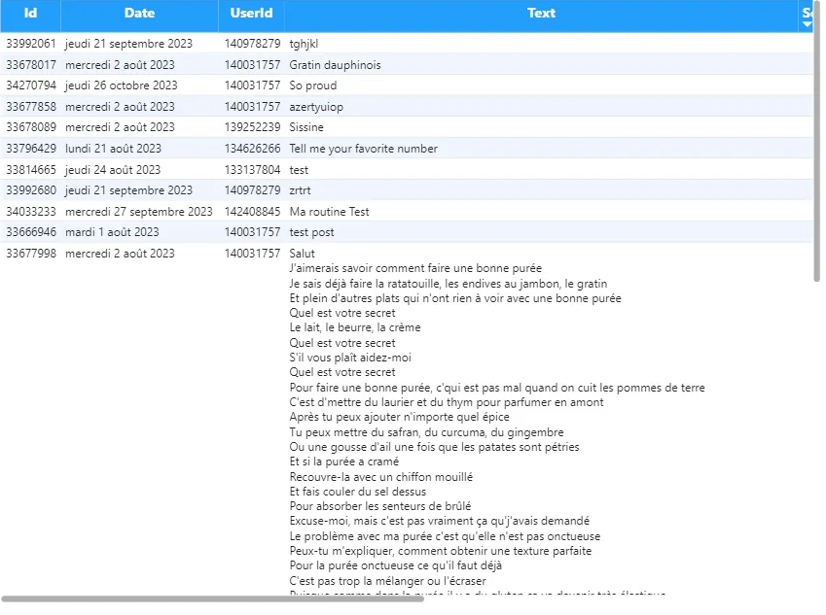Select the row with text 'tghjkl'
826x615 pixels.
(304, 44)
